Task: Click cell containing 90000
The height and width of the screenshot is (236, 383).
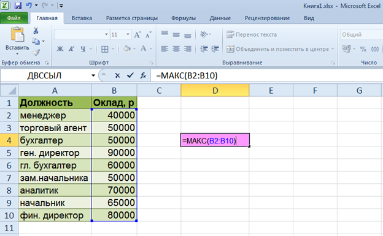Action: 114,153
